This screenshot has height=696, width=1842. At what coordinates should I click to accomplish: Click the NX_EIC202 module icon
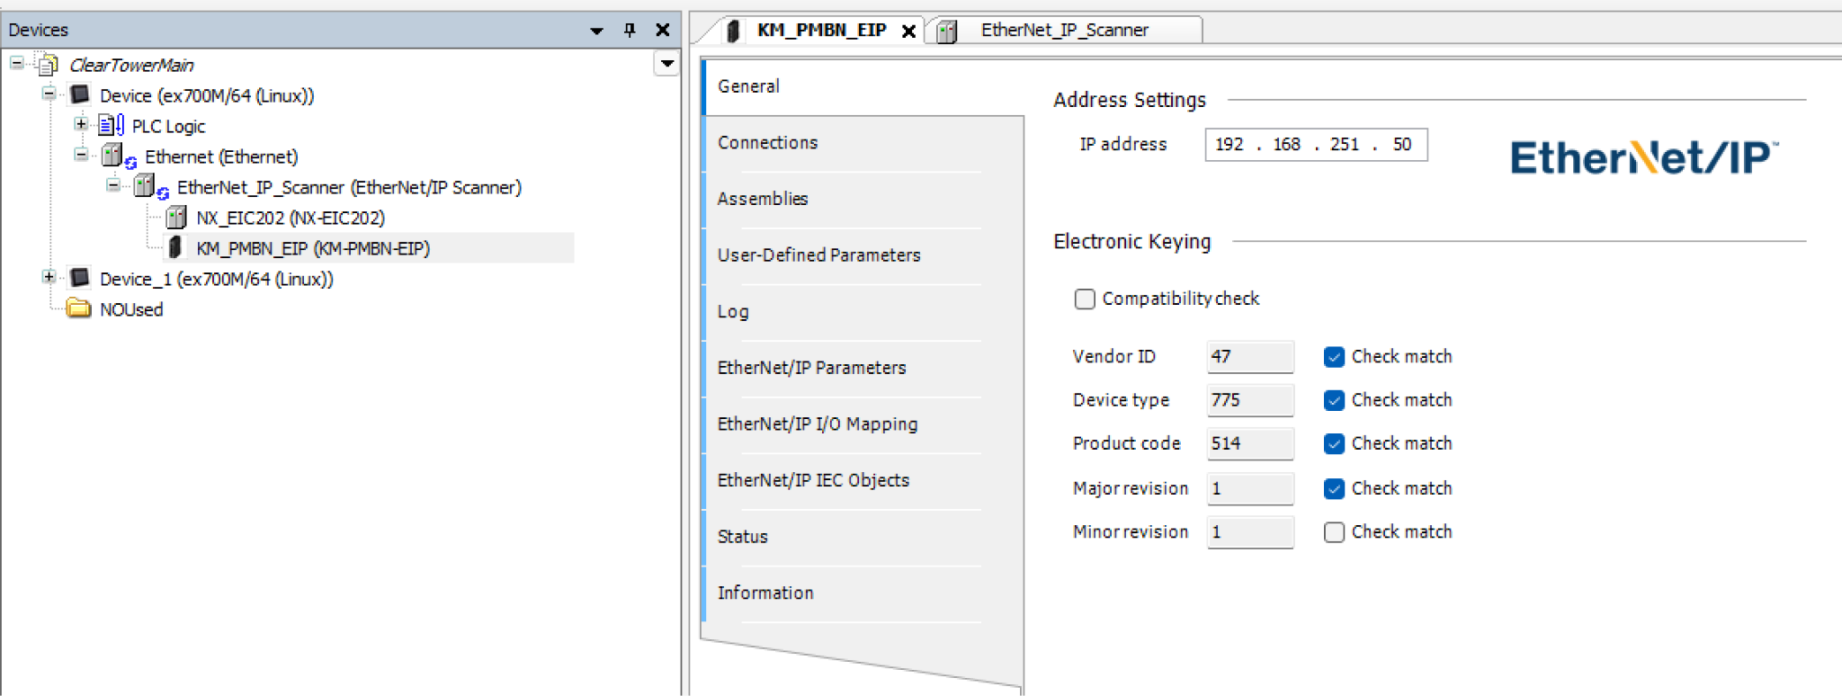[x=176, y=218]
